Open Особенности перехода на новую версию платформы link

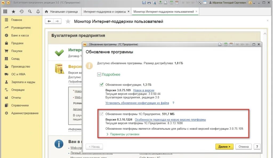coord(170,120)
